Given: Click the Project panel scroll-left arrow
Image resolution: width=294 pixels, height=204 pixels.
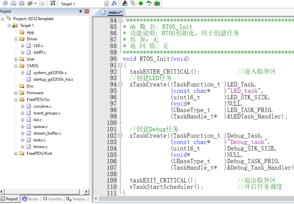Looking at the screenshot, I should pos(2,191).
